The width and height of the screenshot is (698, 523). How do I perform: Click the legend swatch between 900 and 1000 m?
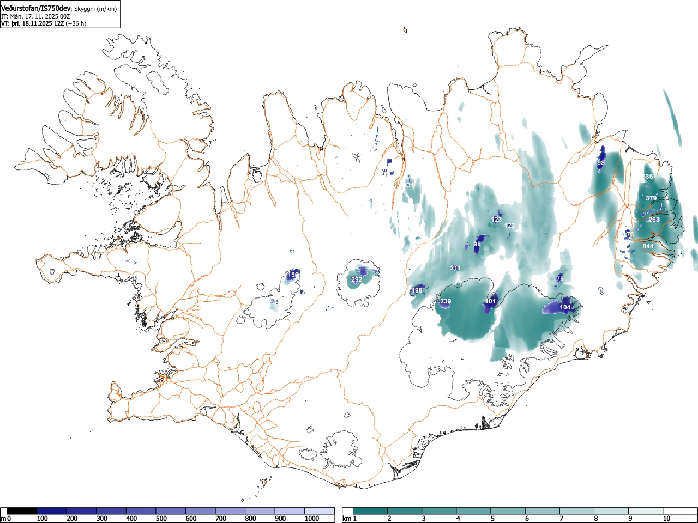[290, 511]
